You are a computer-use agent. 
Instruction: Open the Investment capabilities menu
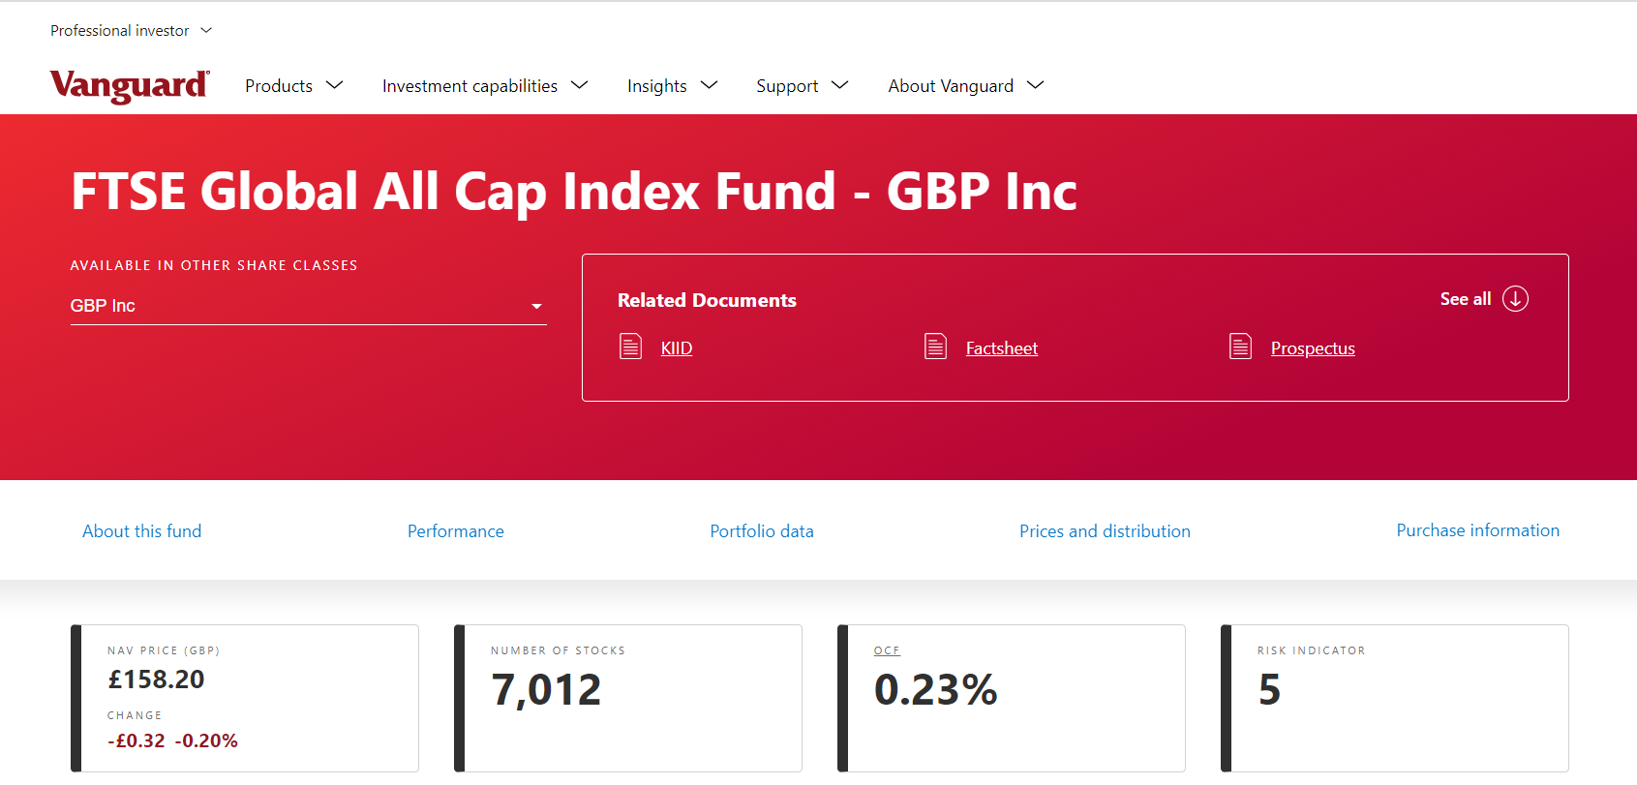484,86
